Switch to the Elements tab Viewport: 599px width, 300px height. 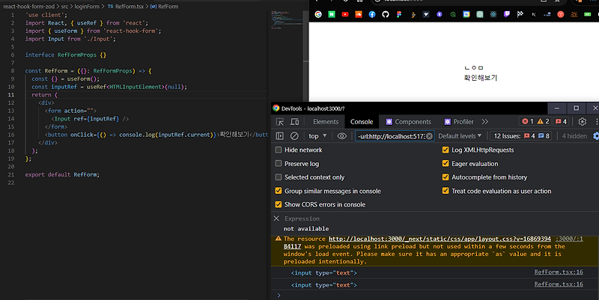click(x=326, y=121)
